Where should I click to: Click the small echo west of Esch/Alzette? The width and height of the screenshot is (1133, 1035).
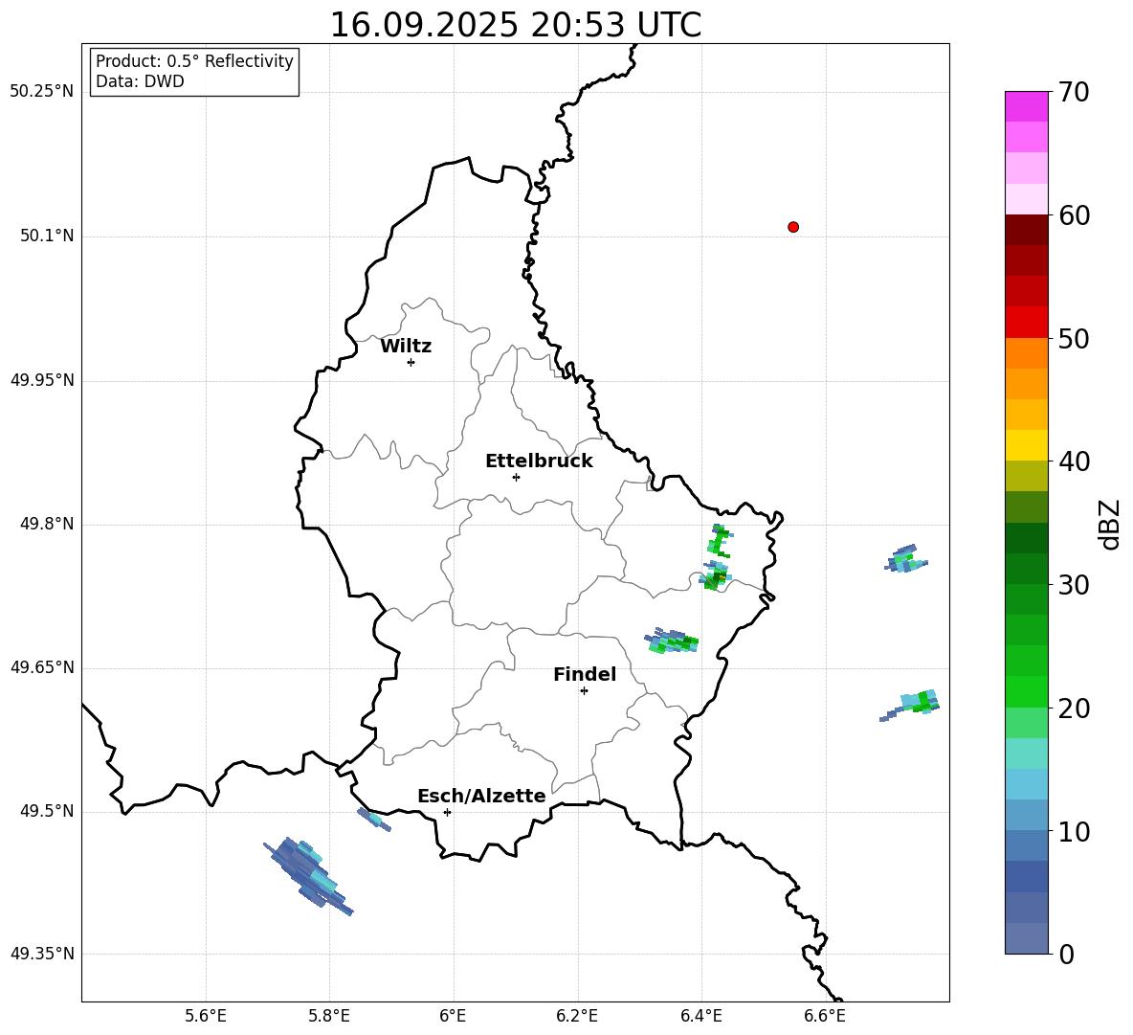coord(374,820)
